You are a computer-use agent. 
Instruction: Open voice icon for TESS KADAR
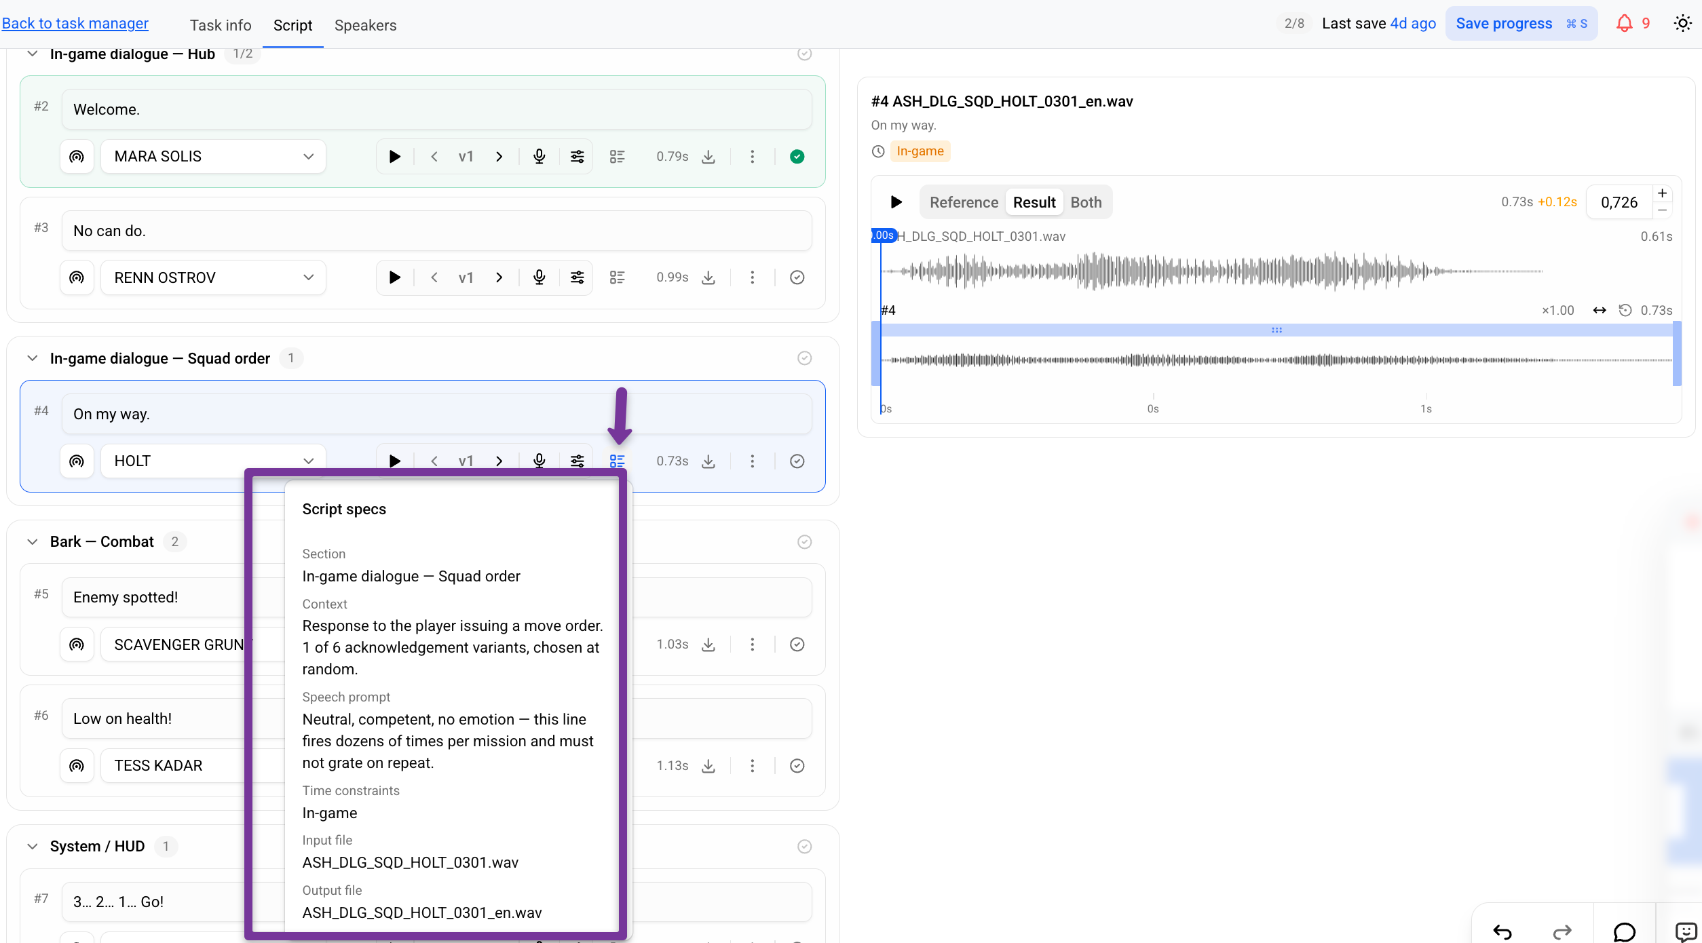coord(77,766)
